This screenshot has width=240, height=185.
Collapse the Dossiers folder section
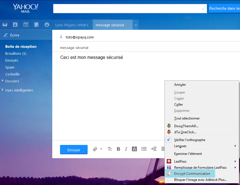coord(2,80)
